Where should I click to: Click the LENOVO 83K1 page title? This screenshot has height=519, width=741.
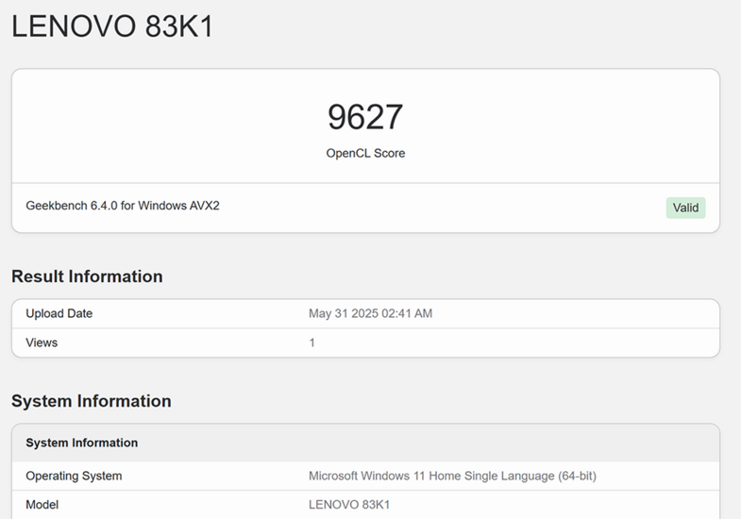[x=112, y=26]
